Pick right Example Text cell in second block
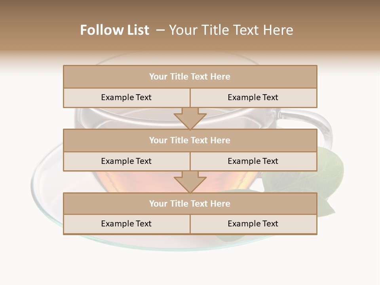 pyautogui.click(x=253, y=161)
